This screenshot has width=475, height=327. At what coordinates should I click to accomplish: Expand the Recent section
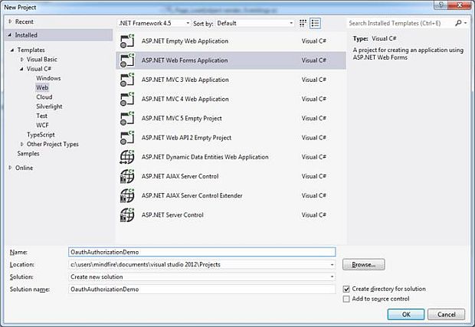coord(10,21)
